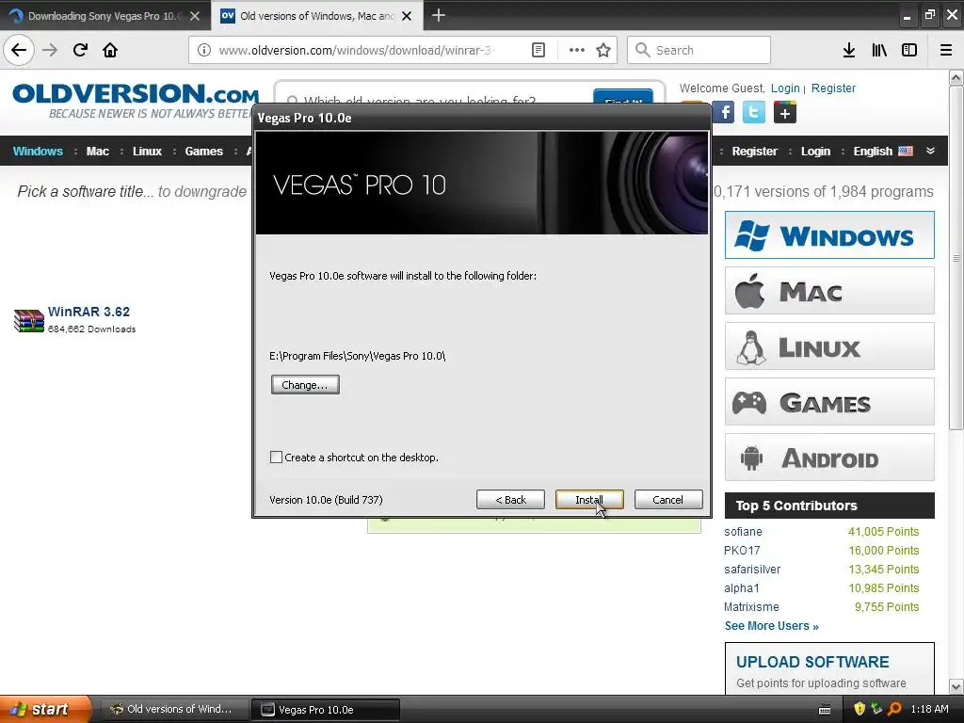
Task: Select Linux in the site nav bar
Action: pyautogui.click(x=147, y=152)
